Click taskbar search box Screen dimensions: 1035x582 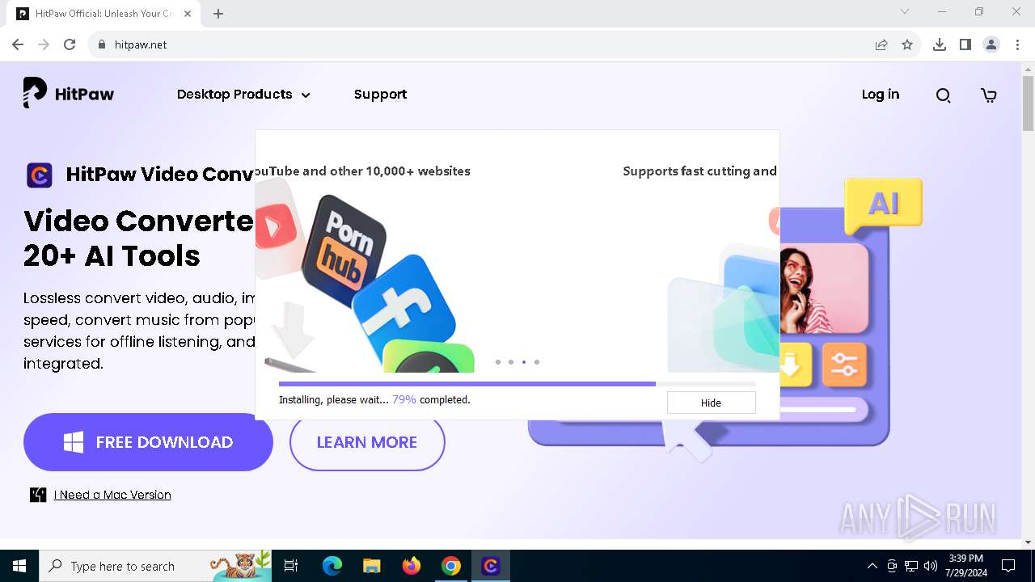(156, 566)
